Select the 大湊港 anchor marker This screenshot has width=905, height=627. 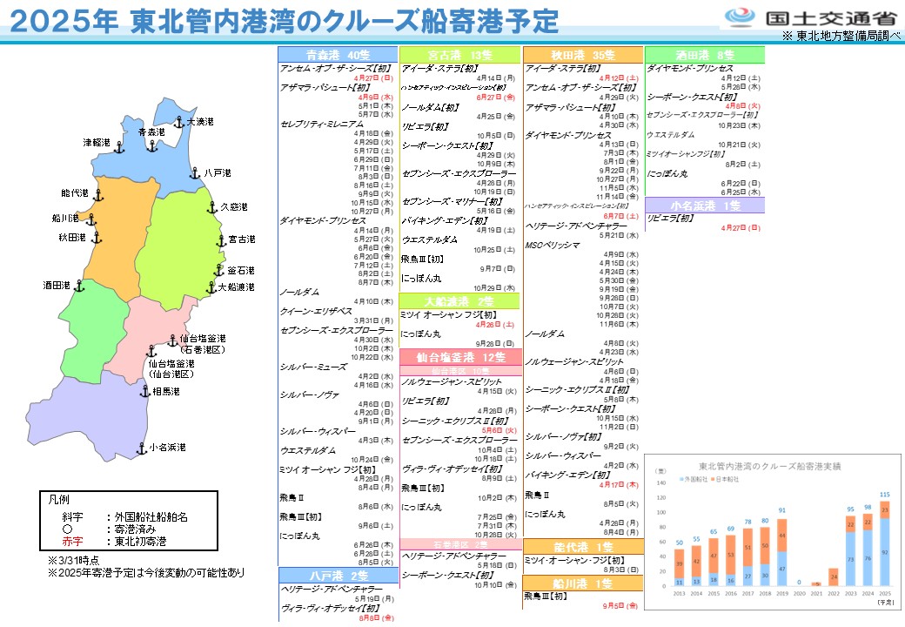[179, 122]
